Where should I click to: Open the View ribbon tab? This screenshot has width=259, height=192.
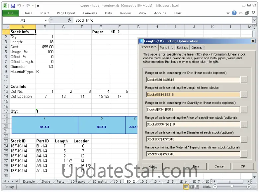[x=142, y=13]
